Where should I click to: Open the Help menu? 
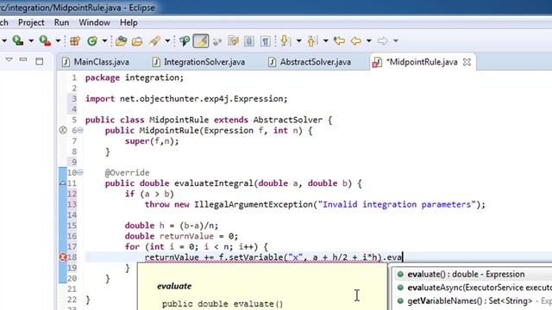129,22
